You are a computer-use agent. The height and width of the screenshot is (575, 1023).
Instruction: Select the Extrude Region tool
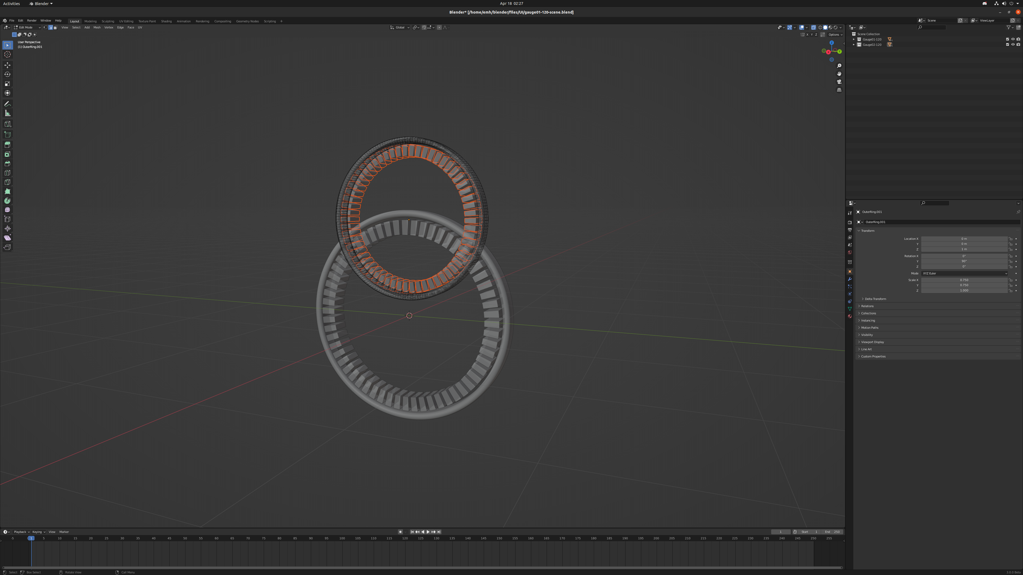pos(7,145)
